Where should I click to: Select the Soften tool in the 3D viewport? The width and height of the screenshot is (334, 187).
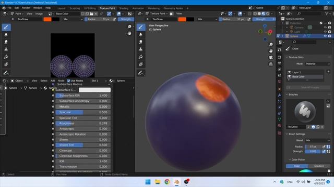140,35
